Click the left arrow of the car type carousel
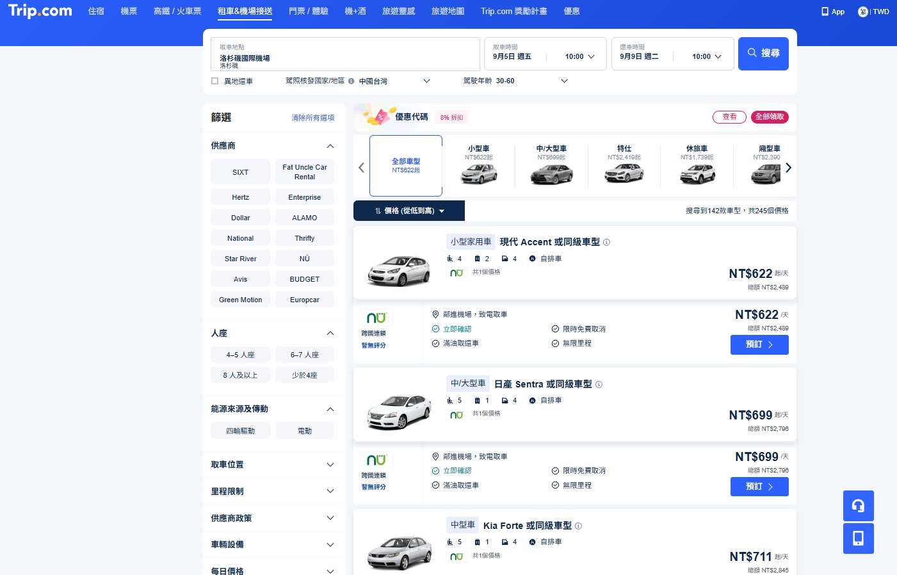Image resolution: width=897 pixels, height=575 pixels. point(361,167)
